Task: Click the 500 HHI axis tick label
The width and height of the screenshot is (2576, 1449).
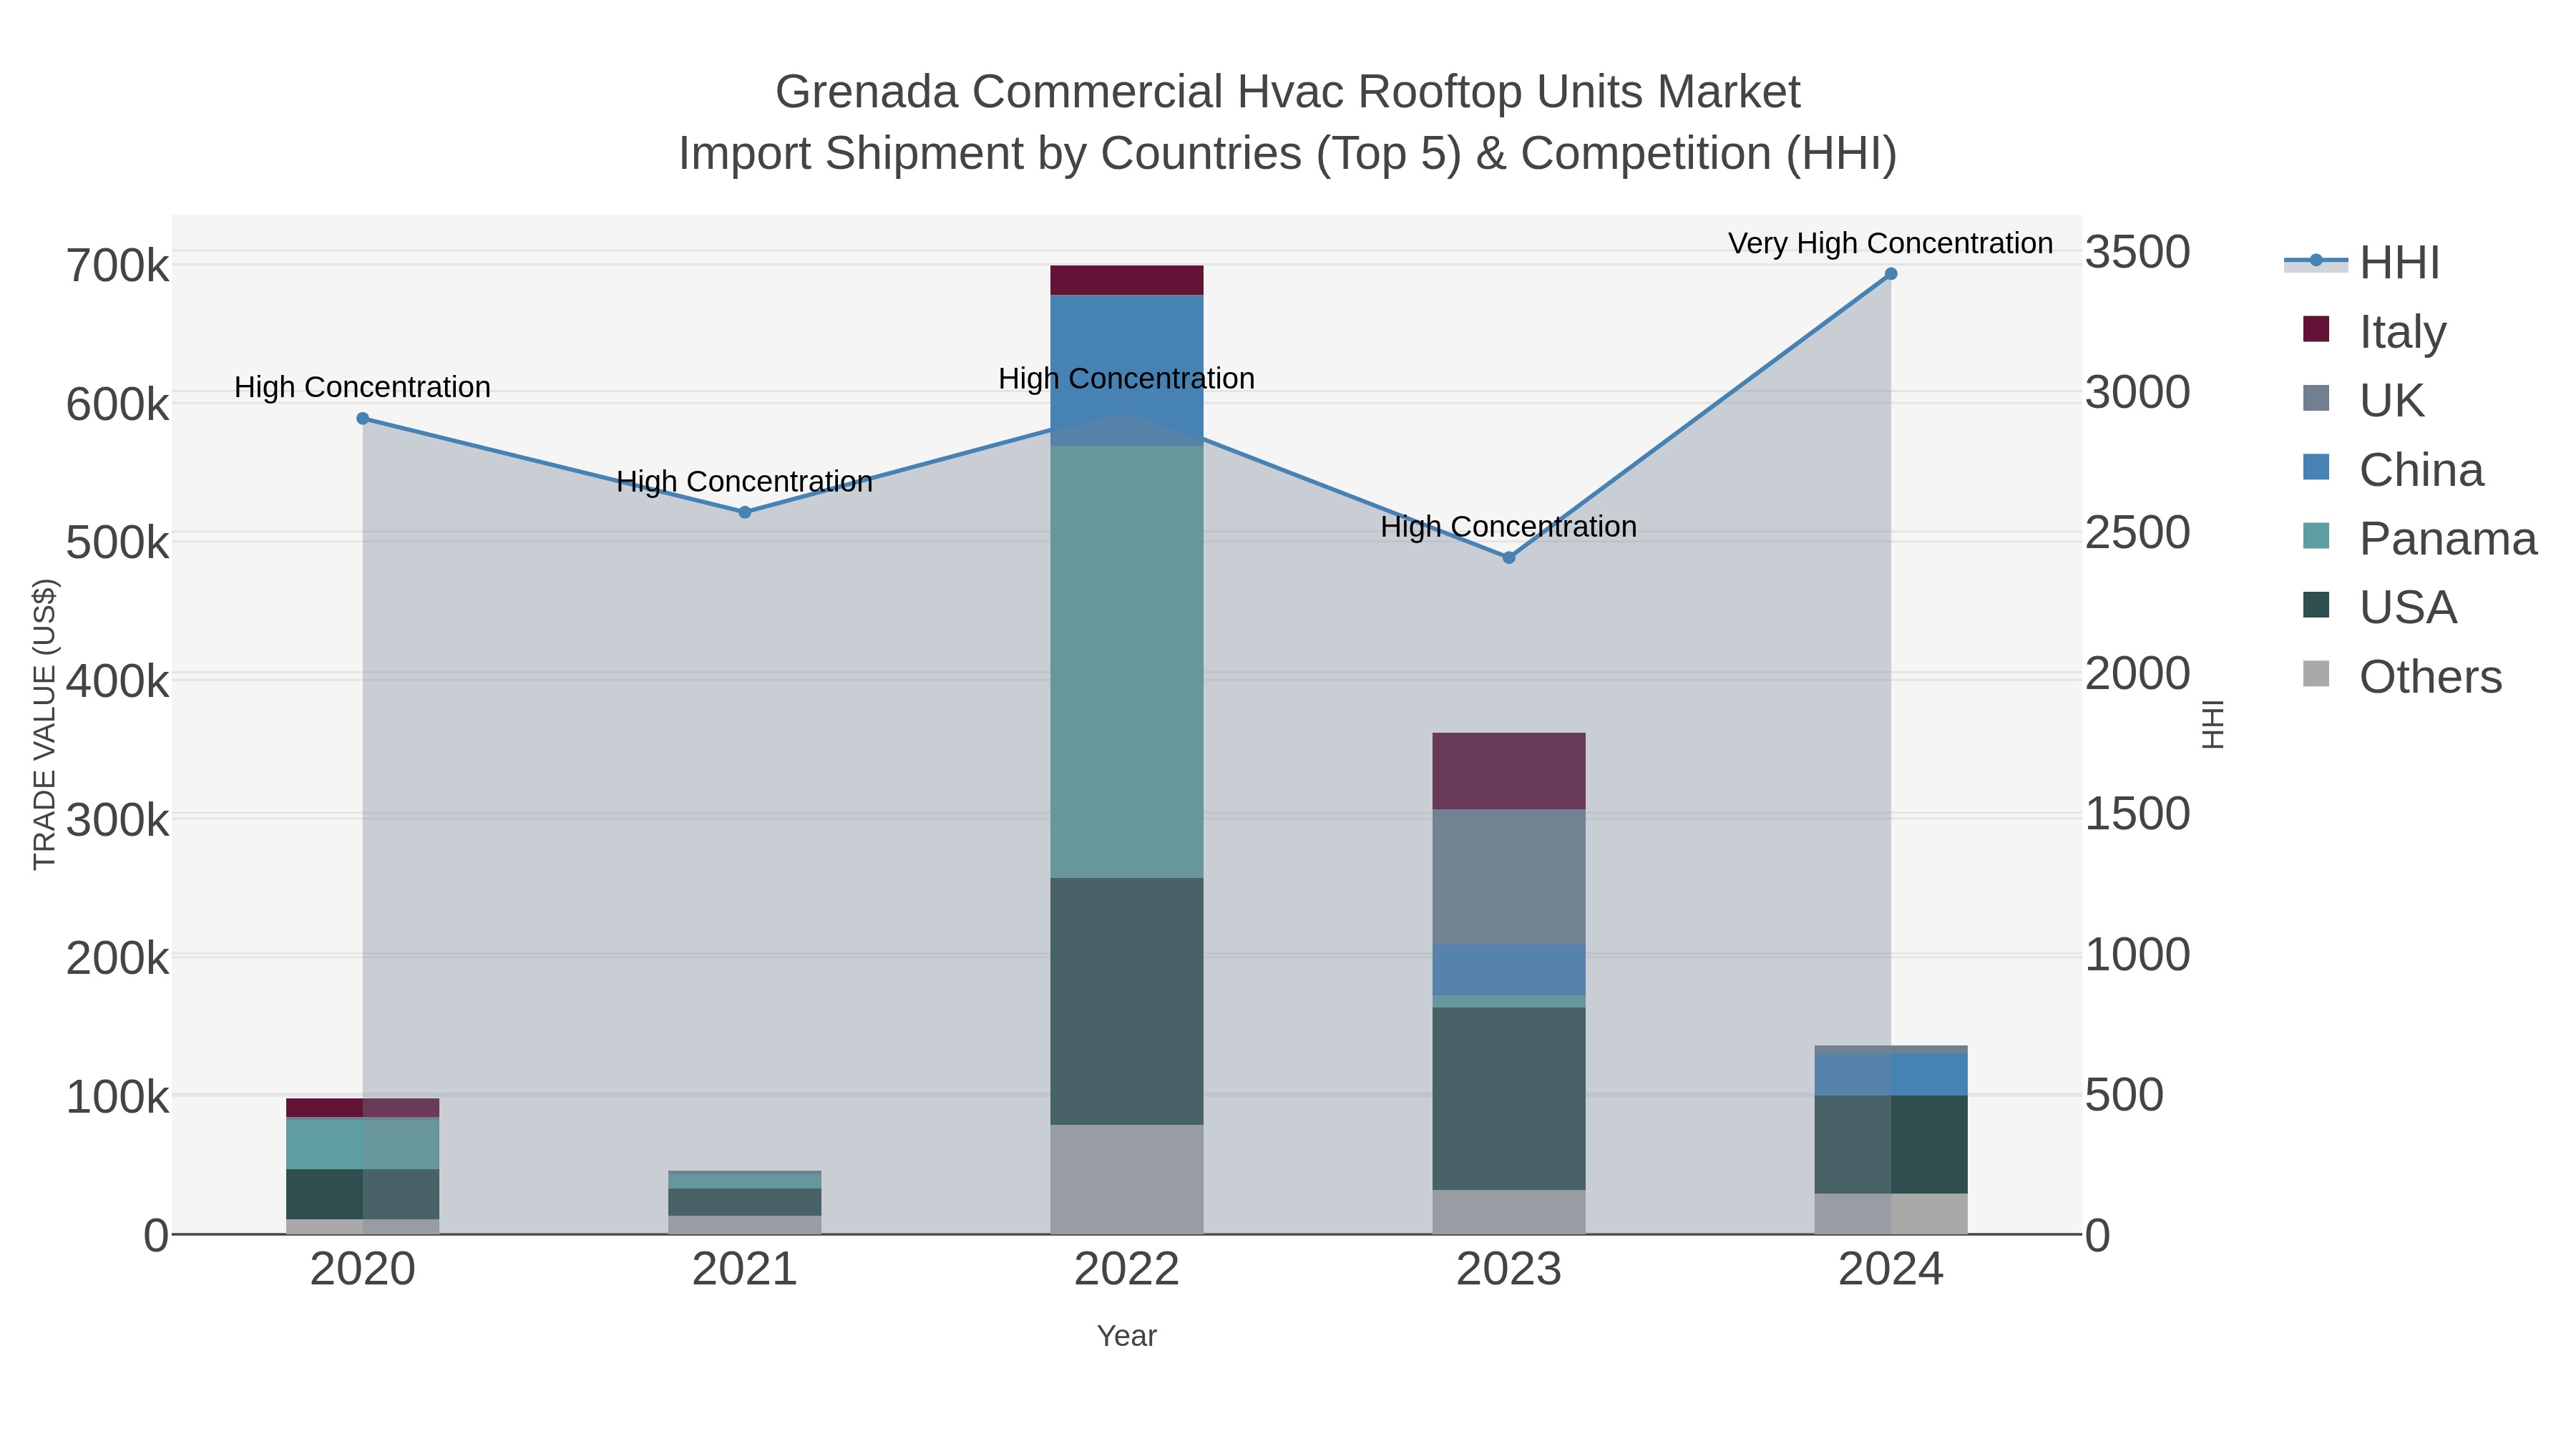Action: coord(2125,1095)
